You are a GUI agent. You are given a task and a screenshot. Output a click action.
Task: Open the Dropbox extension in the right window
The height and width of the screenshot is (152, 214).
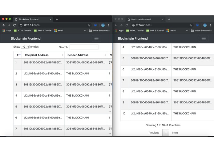(197, 25)
